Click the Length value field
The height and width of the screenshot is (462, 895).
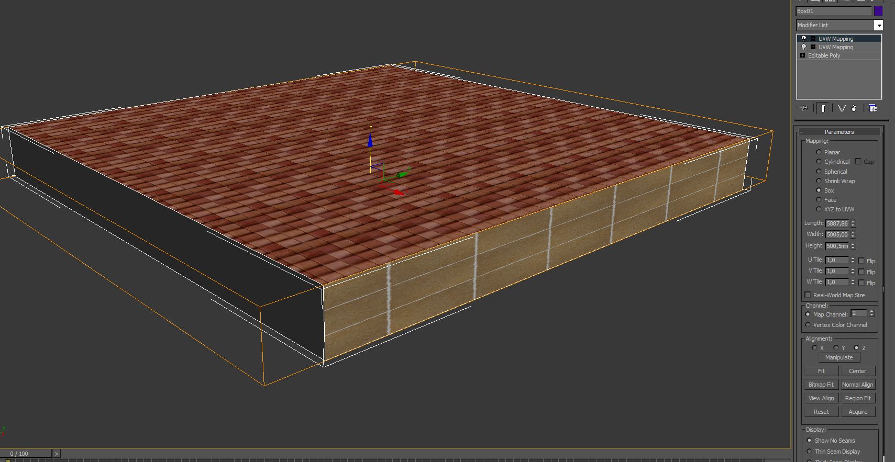point(837,223)
